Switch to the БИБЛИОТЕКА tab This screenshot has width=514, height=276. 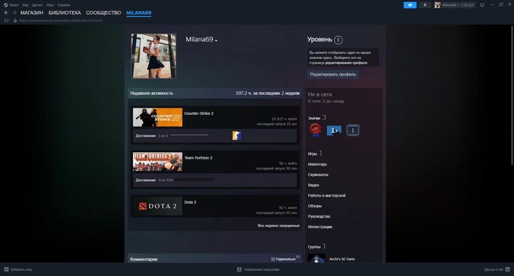tap(64, 13)
